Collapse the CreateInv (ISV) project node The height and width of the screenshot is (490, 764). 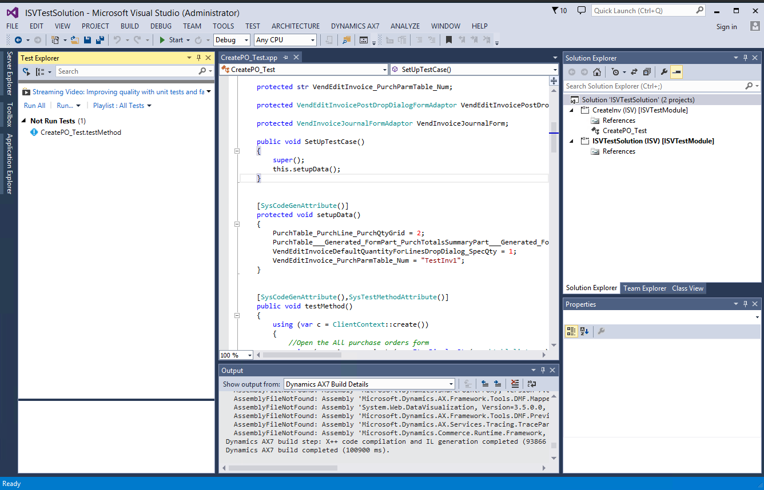[x=572, y=110]
